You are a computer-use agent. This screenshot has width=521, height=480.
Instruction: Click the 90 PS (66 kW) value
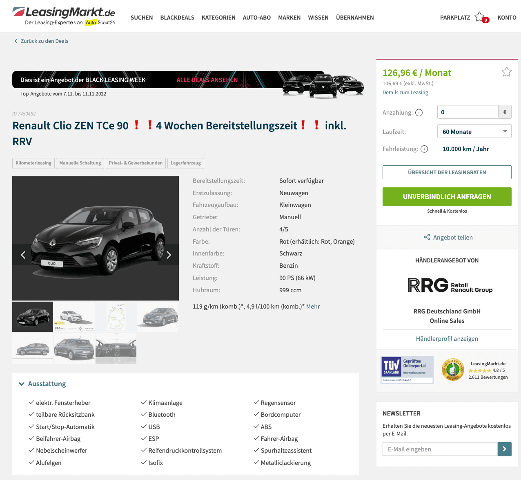click(298, 278)
